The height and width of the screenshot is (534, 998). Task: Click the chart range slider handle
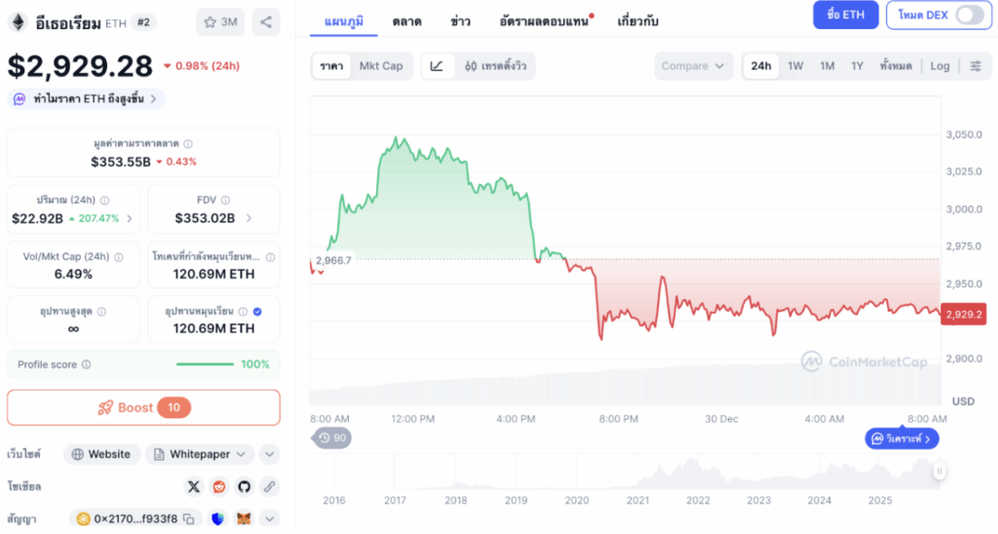940,472
